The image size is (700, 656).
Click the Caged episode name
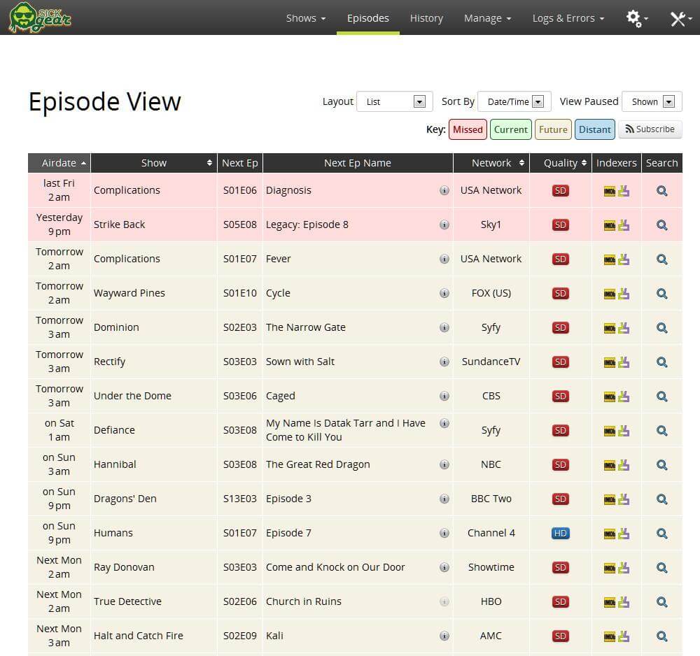click(281, 396)
